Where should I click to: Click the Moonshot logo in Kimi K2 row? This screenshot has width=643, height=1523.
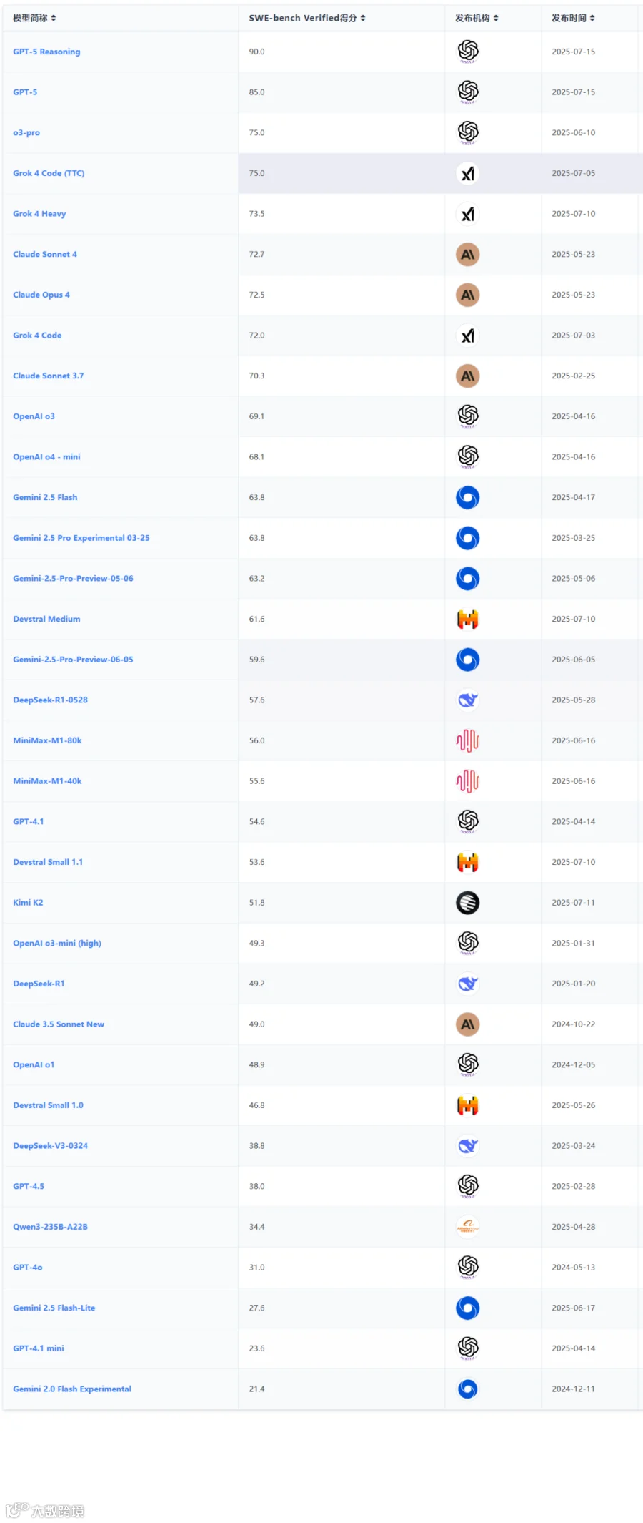pos(468,903)
